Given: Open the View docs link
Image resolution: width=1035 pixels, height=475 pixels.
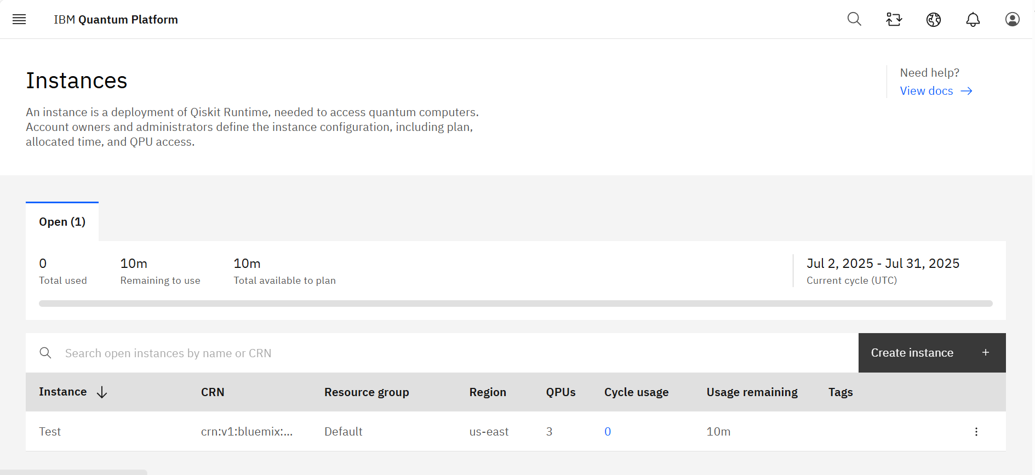Looking at the screenshot, I should pos(926,91).
